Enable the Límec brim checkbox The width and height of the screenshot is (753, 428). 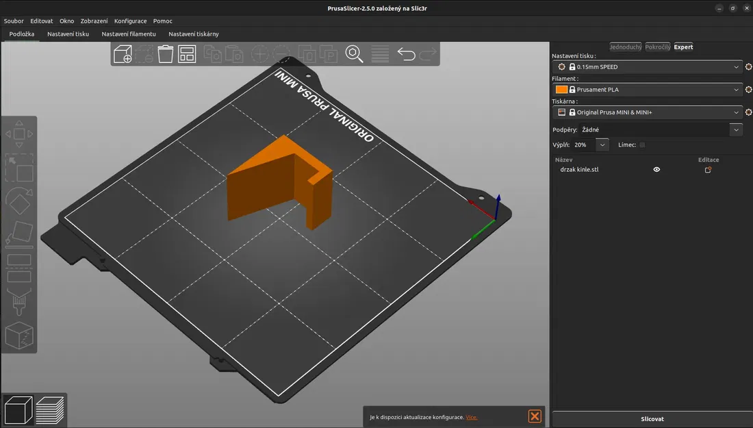pyautogui.click(x=642, y=144)
